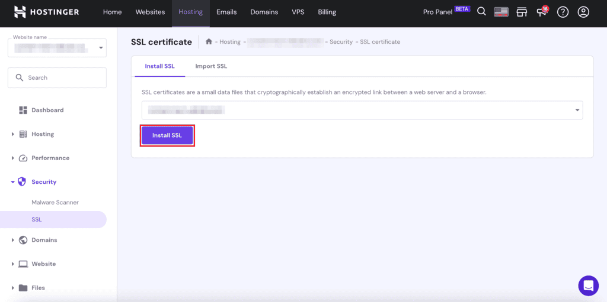607x302 pixels.
Task: Open the domain selection dropdown
Action: pos(362,110)
